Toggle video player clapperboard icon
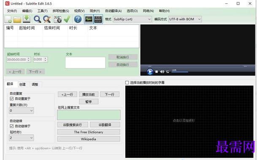Viewport: 263px width, 160px height. pyautogui.click(x=98, y=19)
